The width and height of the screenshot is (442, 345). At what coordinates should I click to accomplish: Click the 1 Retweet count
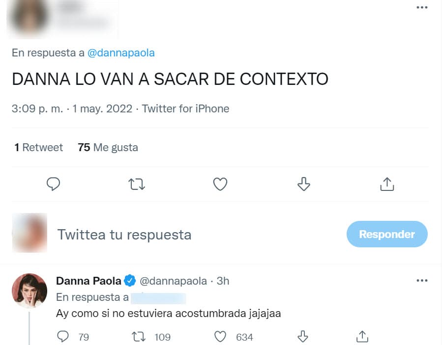[37, 147]
